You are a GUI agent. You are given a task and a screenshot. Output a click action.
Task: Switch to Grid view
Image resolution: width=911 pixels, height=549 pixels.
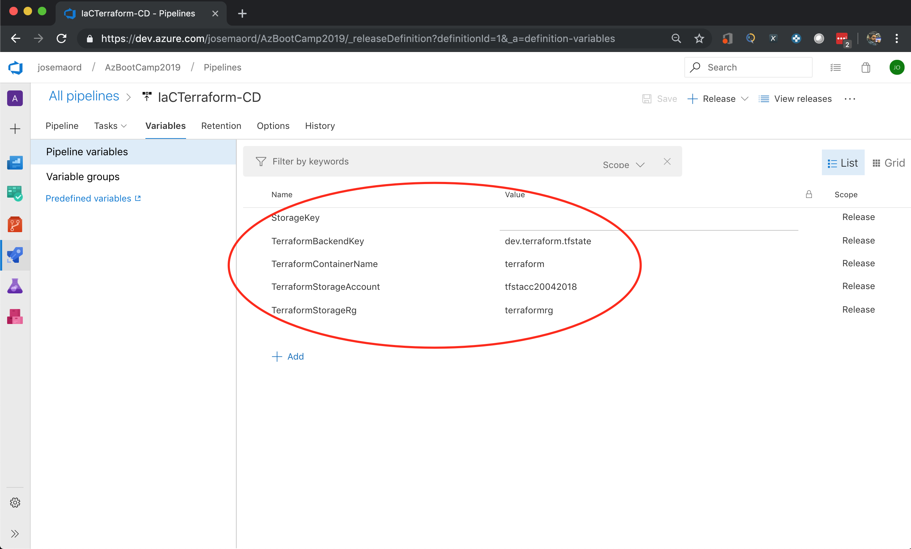point(888,163)
